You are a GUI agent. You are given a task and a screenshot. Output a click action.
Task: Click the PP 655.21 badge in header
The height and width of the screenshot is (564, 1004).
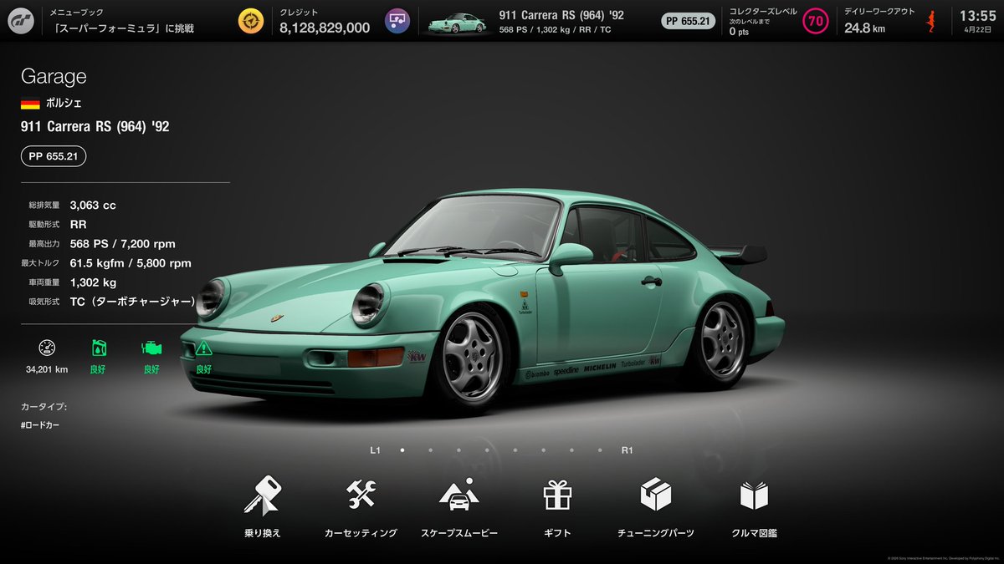pos(689,21)
